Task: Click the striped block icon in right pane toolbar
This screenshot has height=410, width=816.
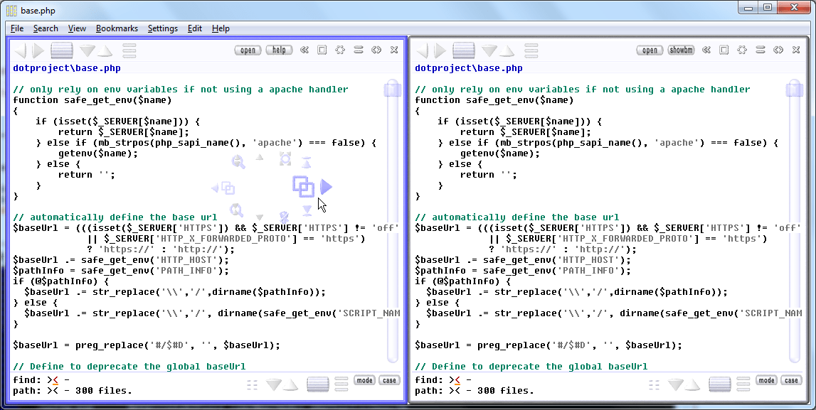Action: click(463, 50)
